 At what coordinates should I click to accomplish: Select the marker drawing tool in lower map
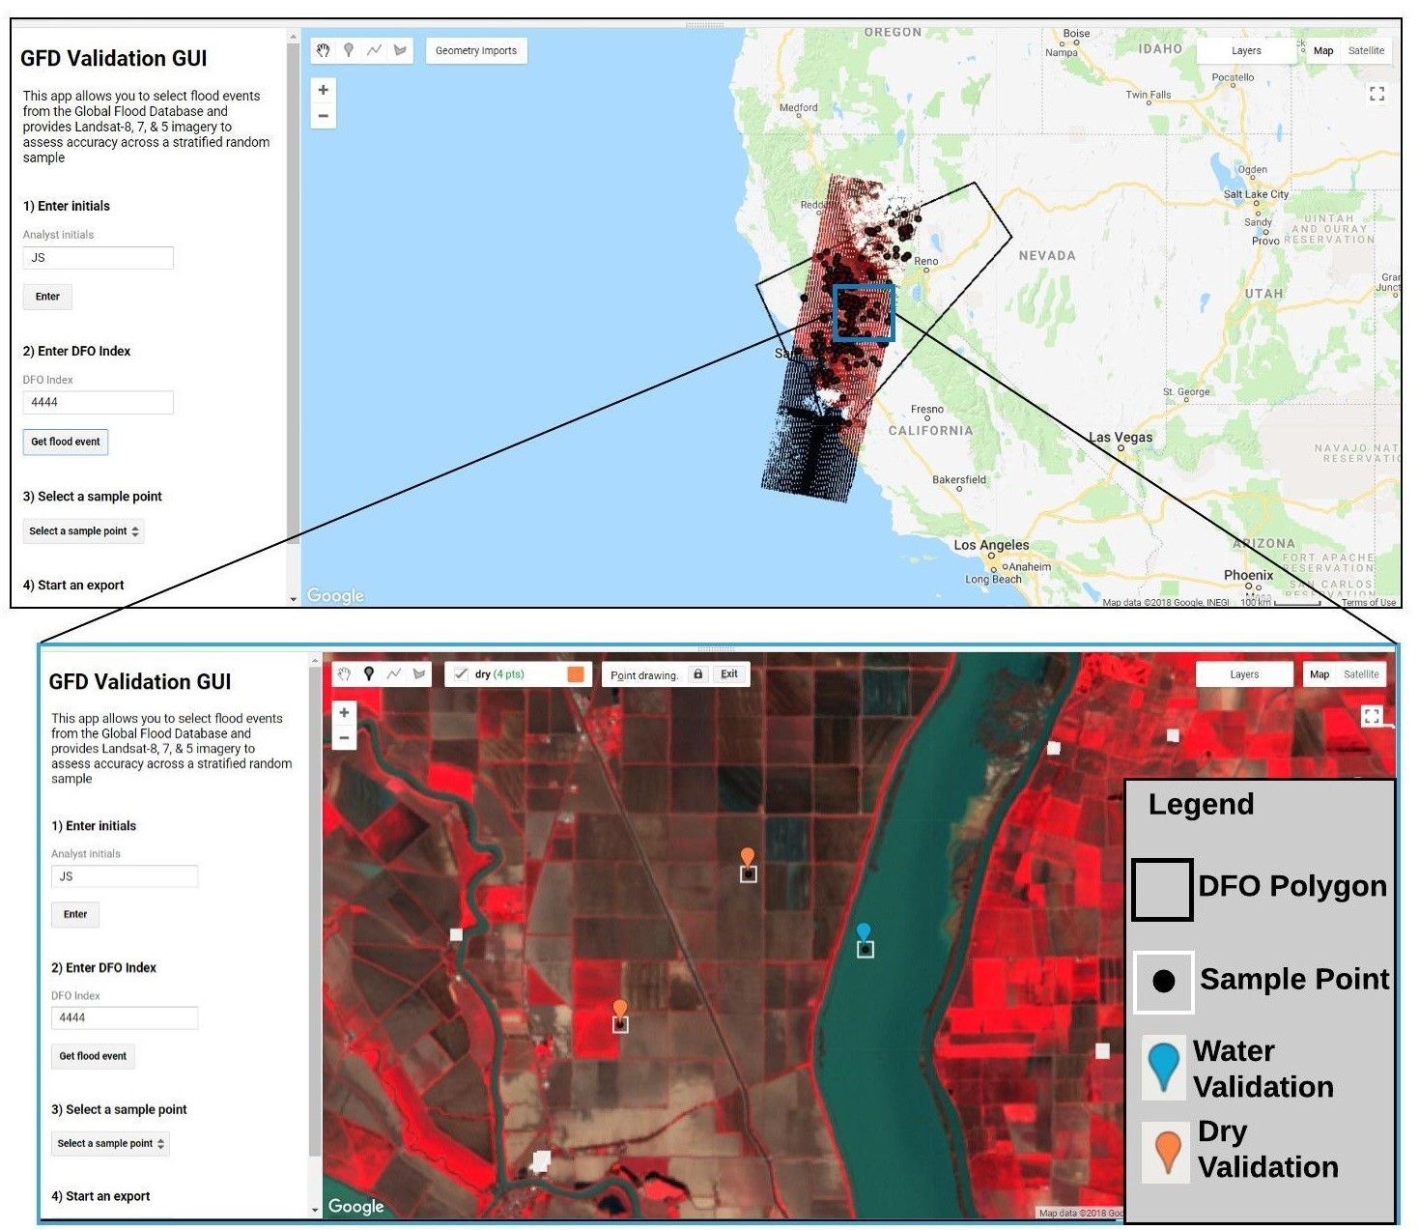coord(369,674)
